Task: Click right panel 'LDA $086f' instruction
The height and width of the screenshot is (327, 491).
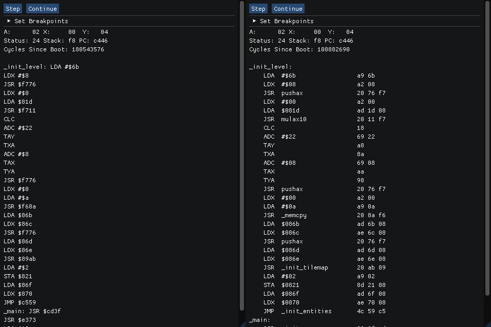Action: coord(281,294)
